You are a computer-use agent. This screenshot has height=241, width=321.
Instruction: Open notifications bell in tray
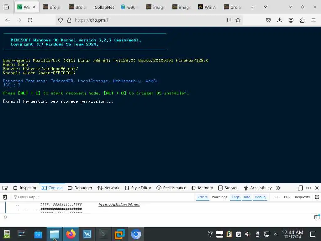coord(210,234)
